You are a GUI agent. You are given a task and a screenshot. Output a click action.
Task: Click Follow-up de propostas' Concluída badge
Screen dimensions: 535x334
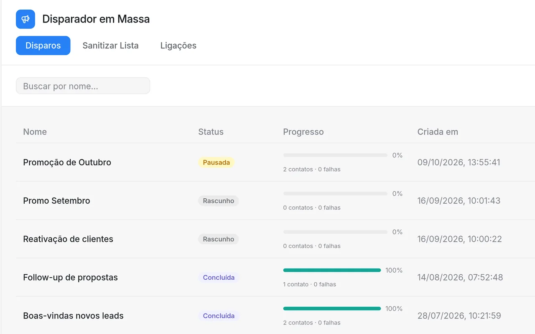[x=219, y=278]
